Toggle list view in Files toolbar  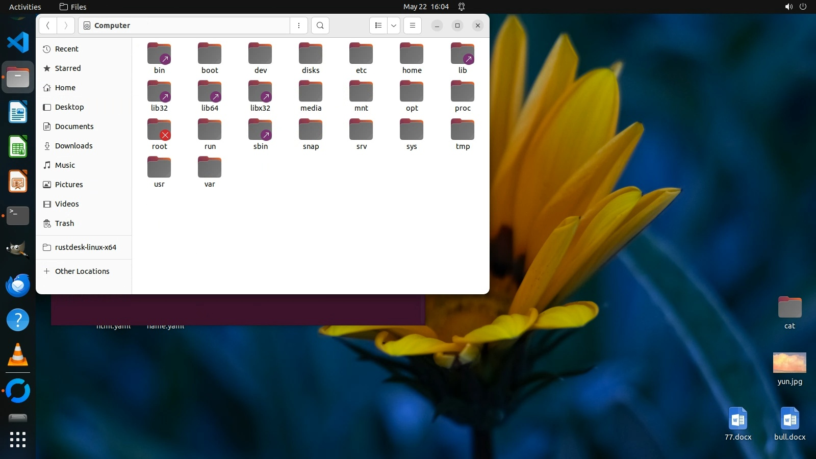(378, 25)
